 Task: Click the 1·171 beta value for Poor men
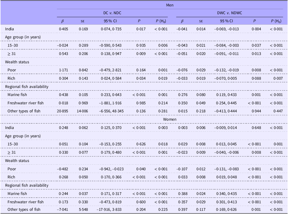(63, 70)
